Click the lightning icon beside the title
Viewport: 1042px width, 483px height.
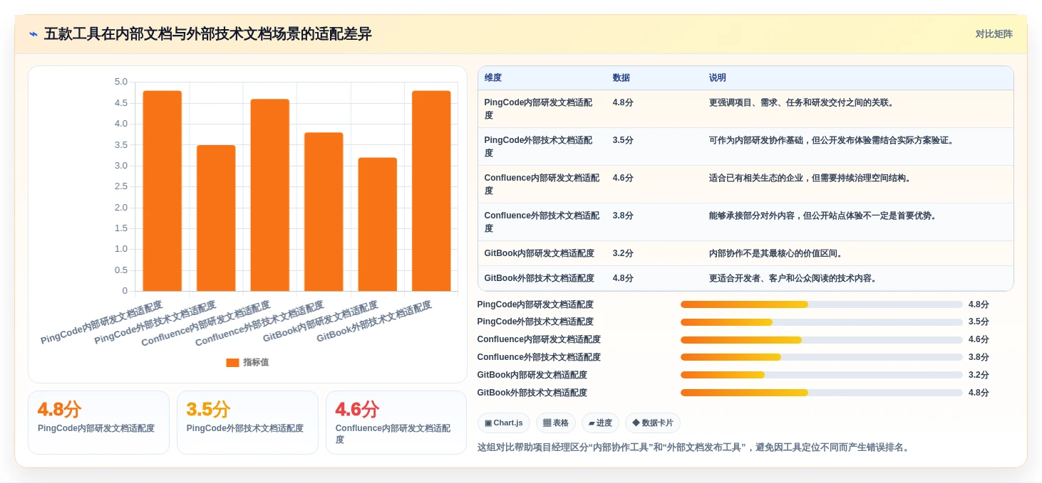pyautogui.click(x=33, y=34)
